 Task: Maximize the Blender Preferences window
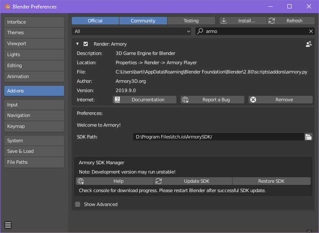[289, 6]
